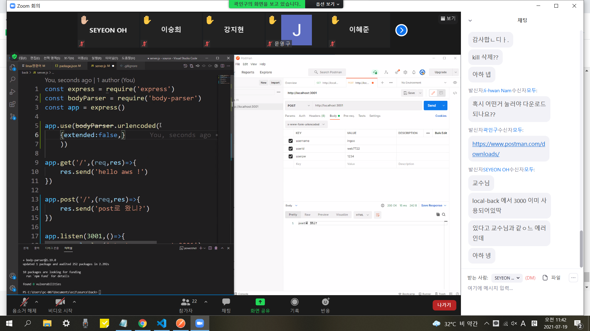Click the chat panel scrollbar
590x331 pixels.
(x=581, y=248)
